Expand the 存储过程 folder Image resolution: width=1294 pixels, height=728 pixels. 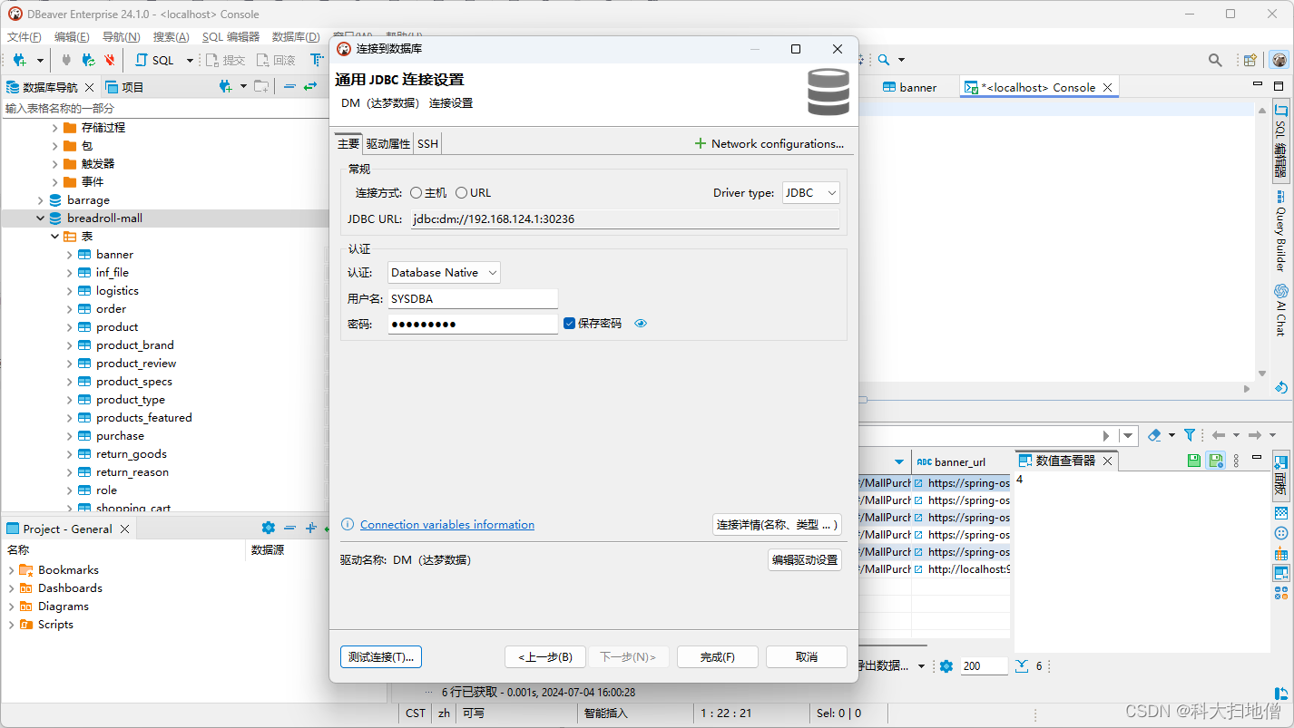(x=54, y=128)
